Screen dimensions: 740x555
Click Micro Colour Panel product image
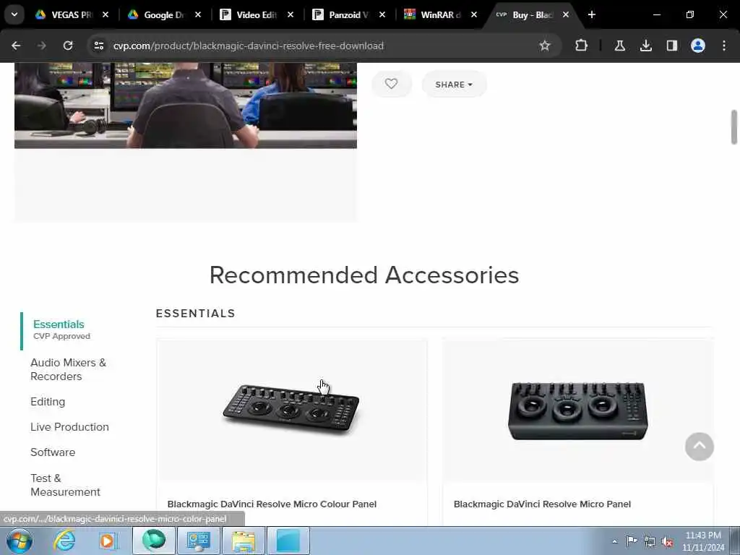[x=291, y=409]
